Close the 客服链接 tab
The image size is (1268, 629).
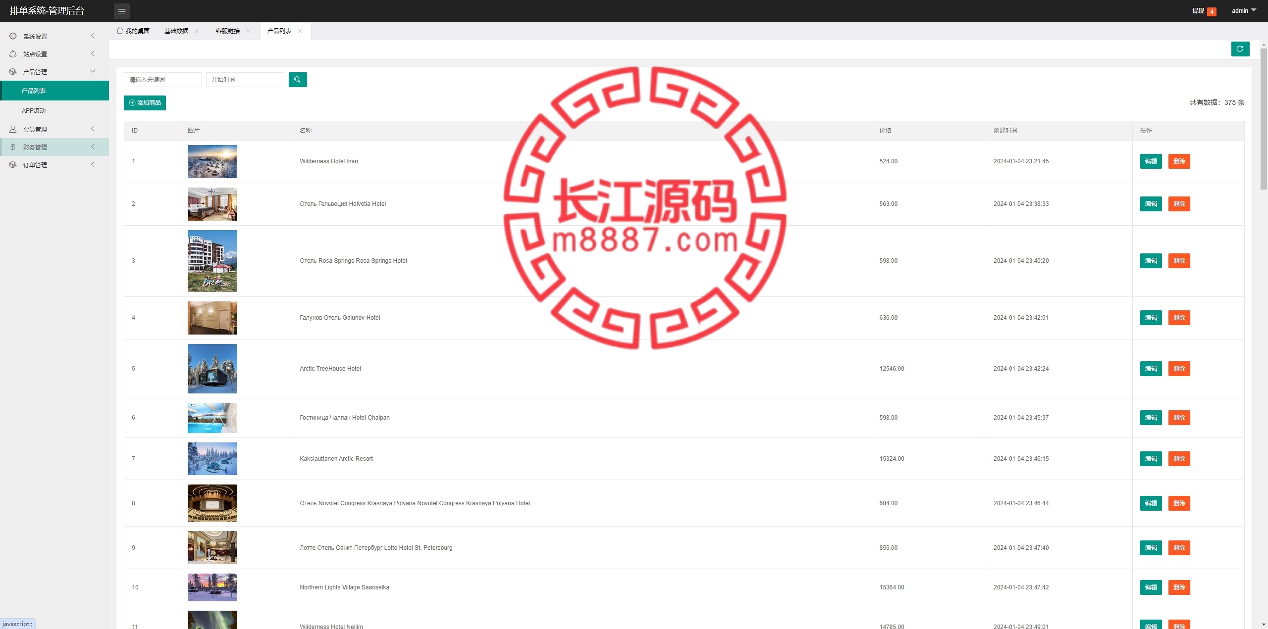click(x=248, y=31)
